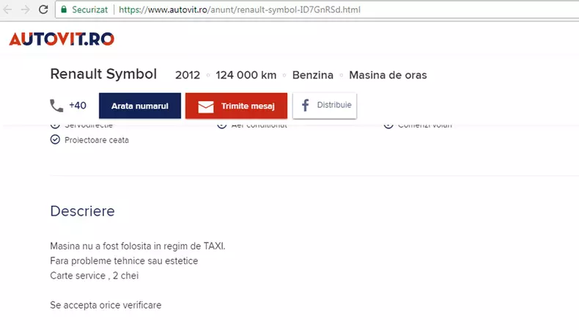Click the Trimite mesaj button label
This screenshot has width=579, height=330.
click(x=248, y=106)
